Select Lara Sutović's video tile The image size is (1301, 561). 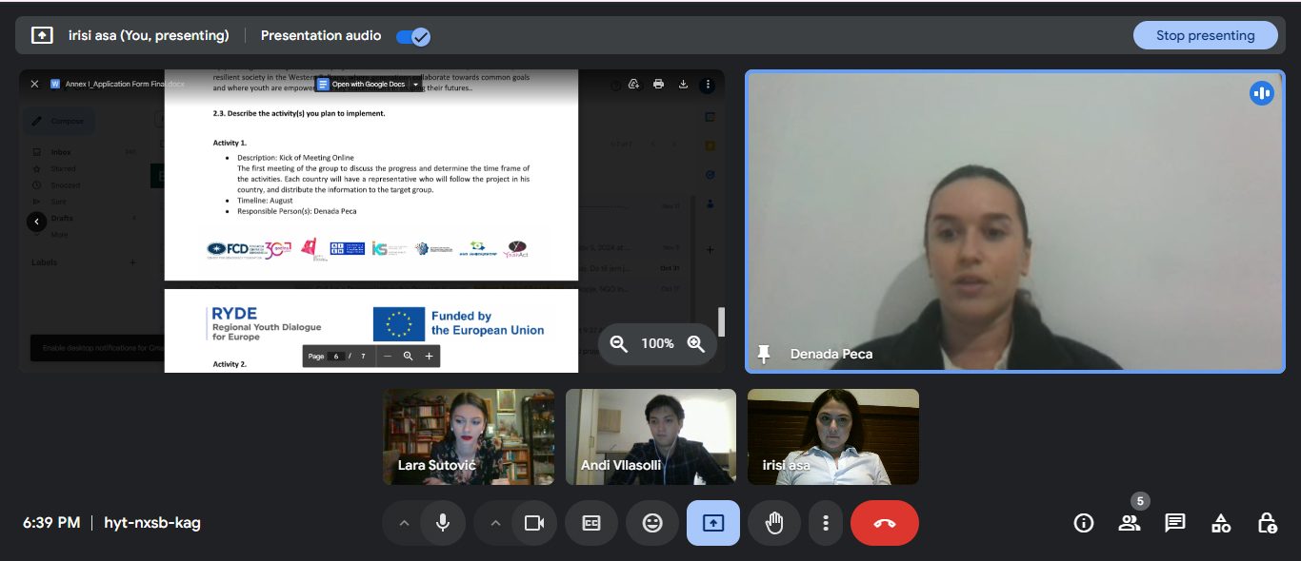(x=469, y=436)
